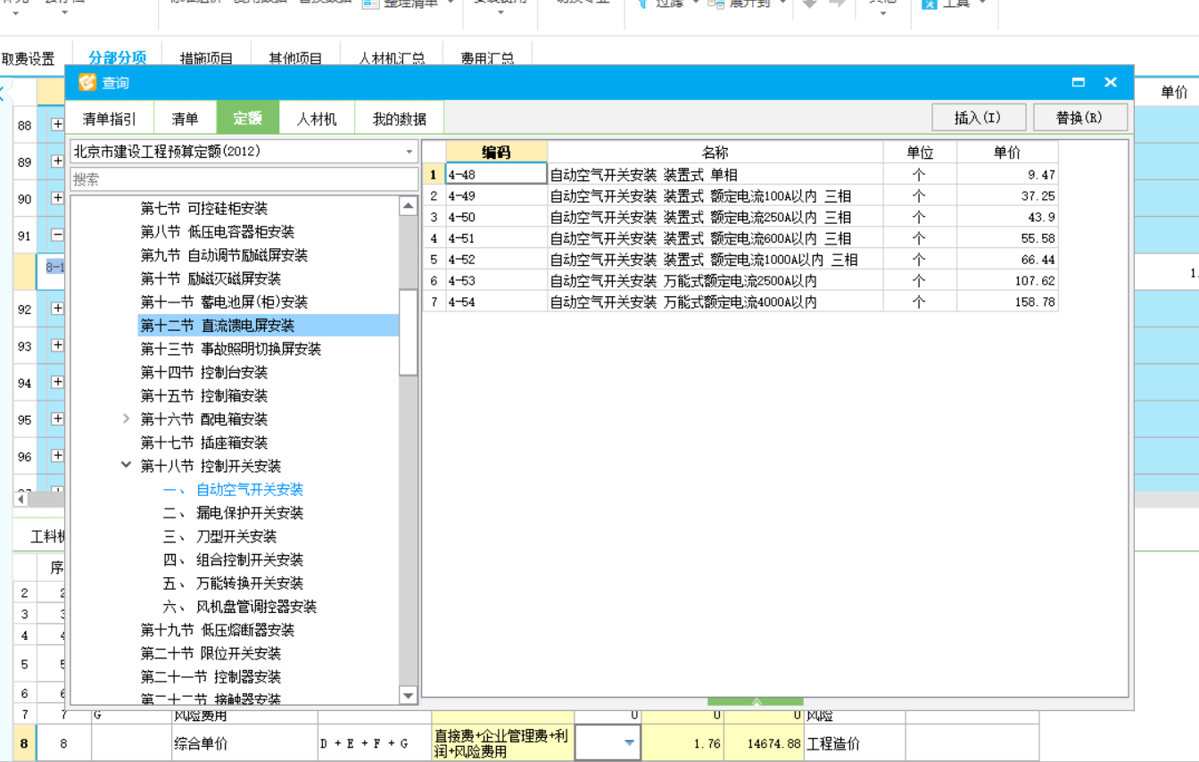Select 第十九节 低压熔断器安装

pos(217,630)
